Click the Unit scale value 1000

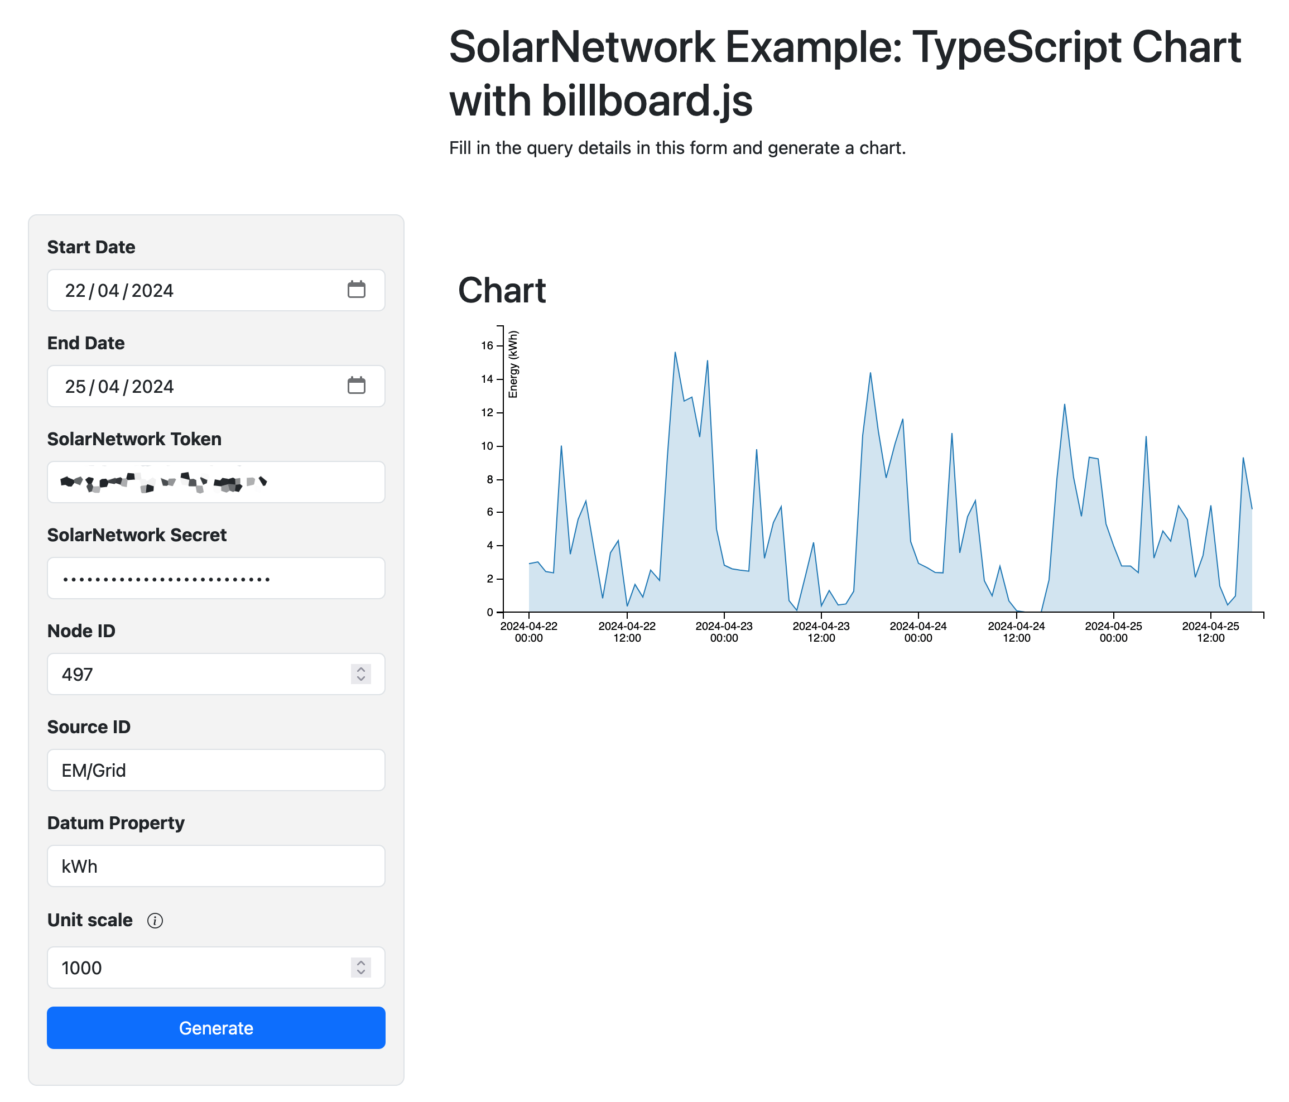coord(81,968)
